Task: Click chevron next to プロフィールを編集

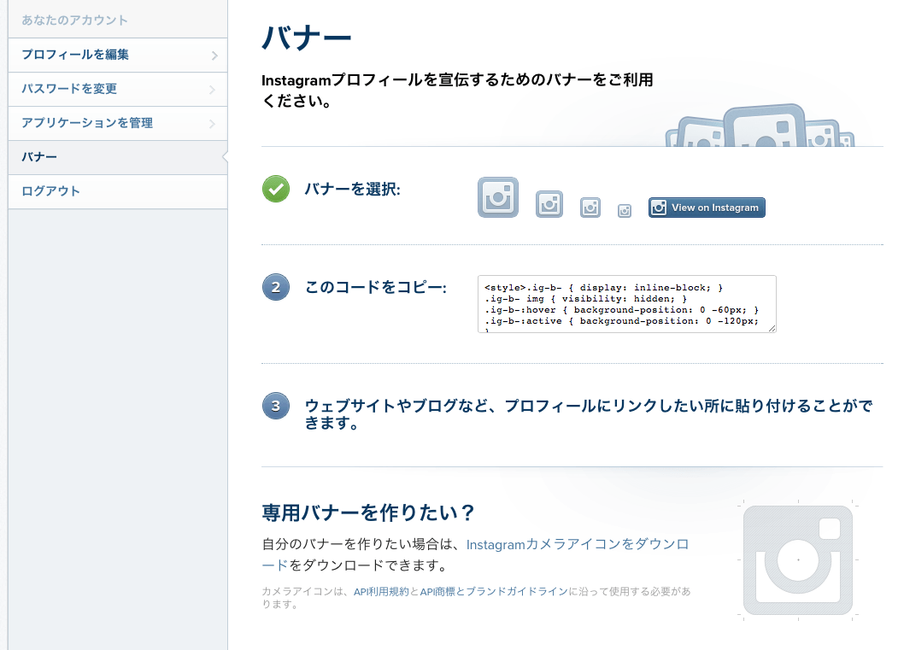Action: 214,56
